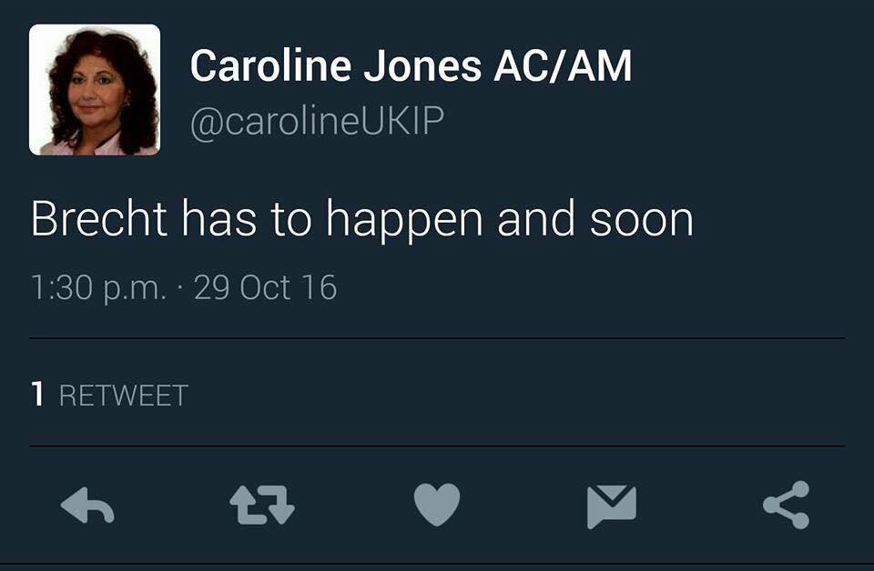The image size is (874, 571).
Task: Like the tweet with the heart icon
Action: click(437, 505)
